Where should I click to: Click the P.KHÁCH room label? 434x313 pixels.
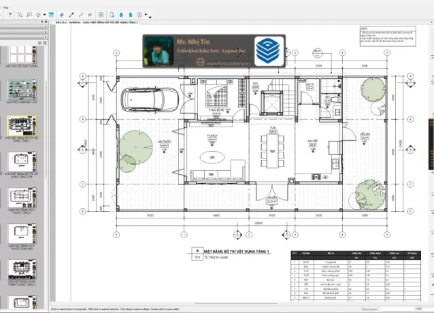pyautogui.click(x=212, y=136)
